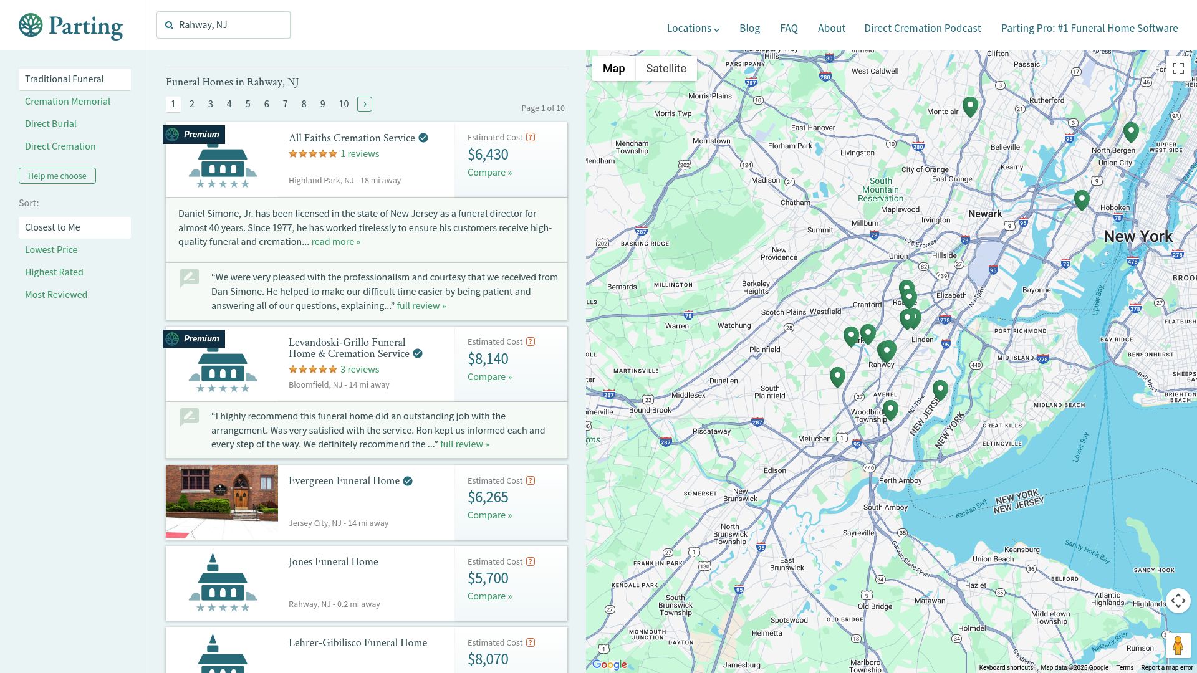Expand read more for All Faiths description
The image size is (1197, 673).
(x=335, y=242)
